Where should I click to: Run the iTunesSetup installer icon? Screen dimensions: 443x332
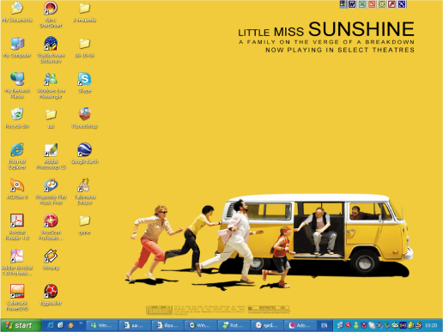pyautogui.click(x=84, y=118)
